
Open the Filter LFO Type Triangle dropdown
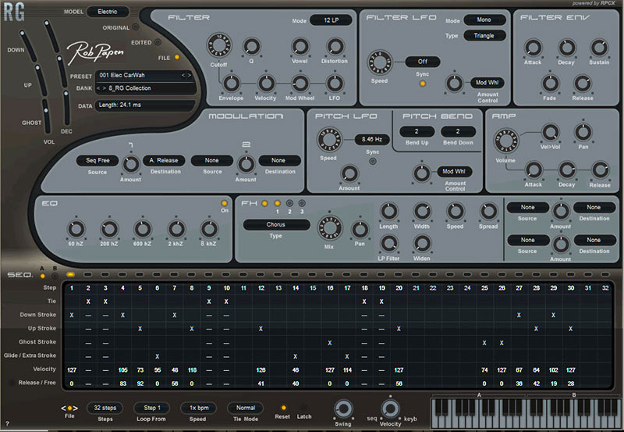coord(484,35)
